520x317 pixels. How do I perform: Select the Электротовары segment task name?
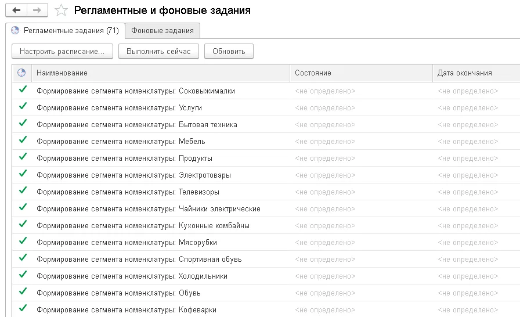(x=133, y=175)
